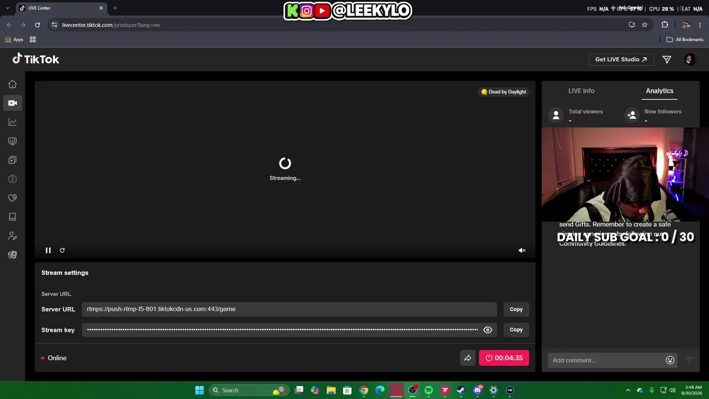The image size is (709, 399).
Task: Close the LIVE Center browser tab
Action: pos(101,8)
